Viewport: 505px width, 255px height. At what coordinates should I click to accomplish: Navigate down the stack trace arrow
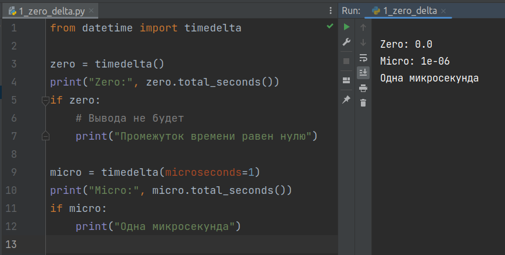point(363,42)
